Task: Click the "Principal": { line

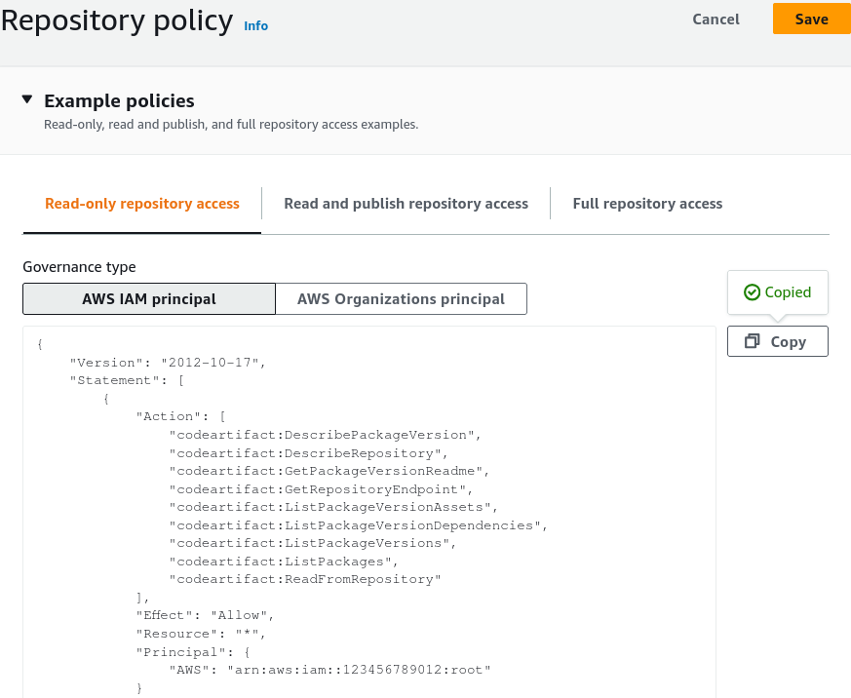Action: [193, 652]
